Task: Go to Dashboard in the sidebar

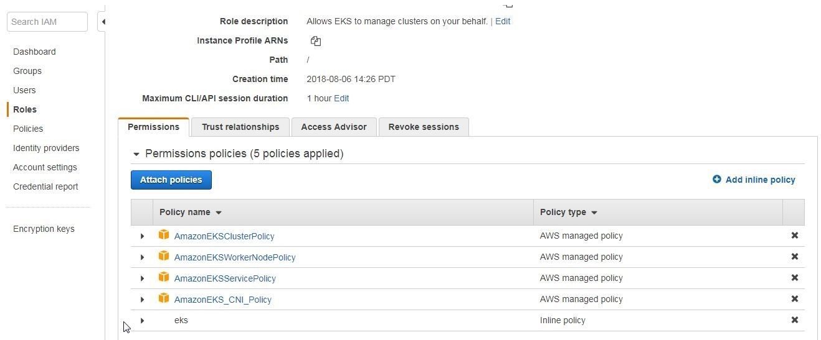Action: [34, 52]
